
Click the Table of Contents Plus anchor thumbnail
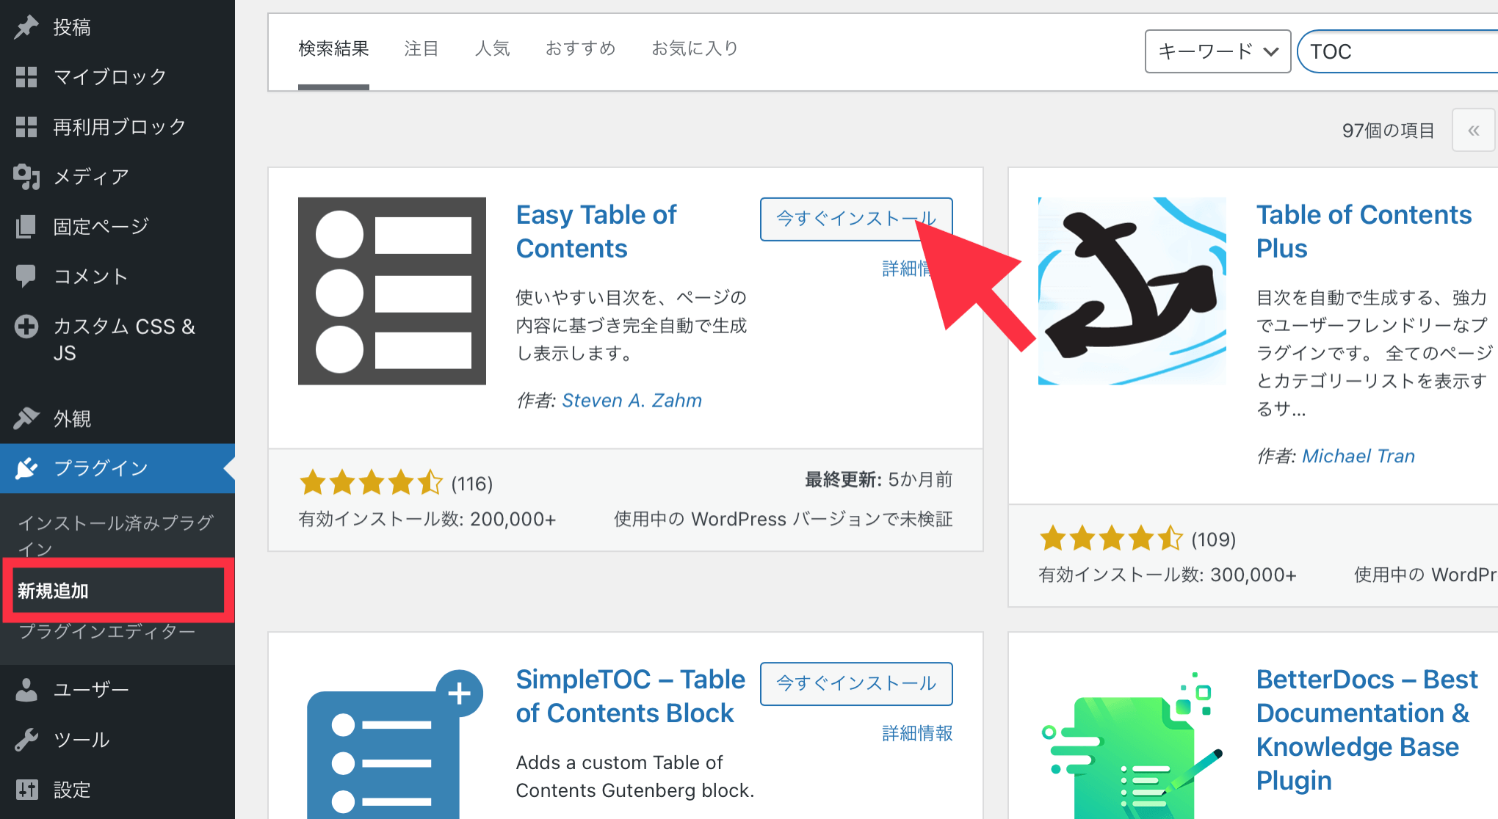coord(1132,291)
